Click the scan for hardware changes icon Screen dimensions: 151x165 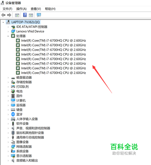39,15
